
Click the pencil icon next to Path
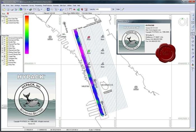point(123,9)
